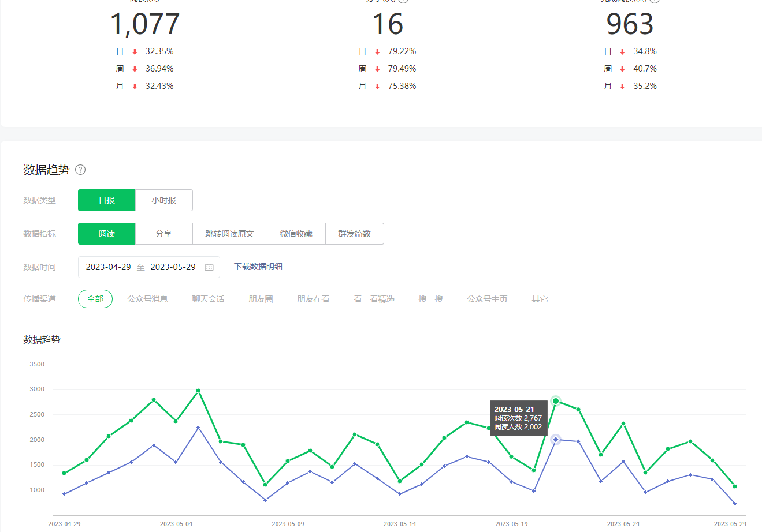
Task: Click 下载数据明细 link
Action: pos(258,267)
